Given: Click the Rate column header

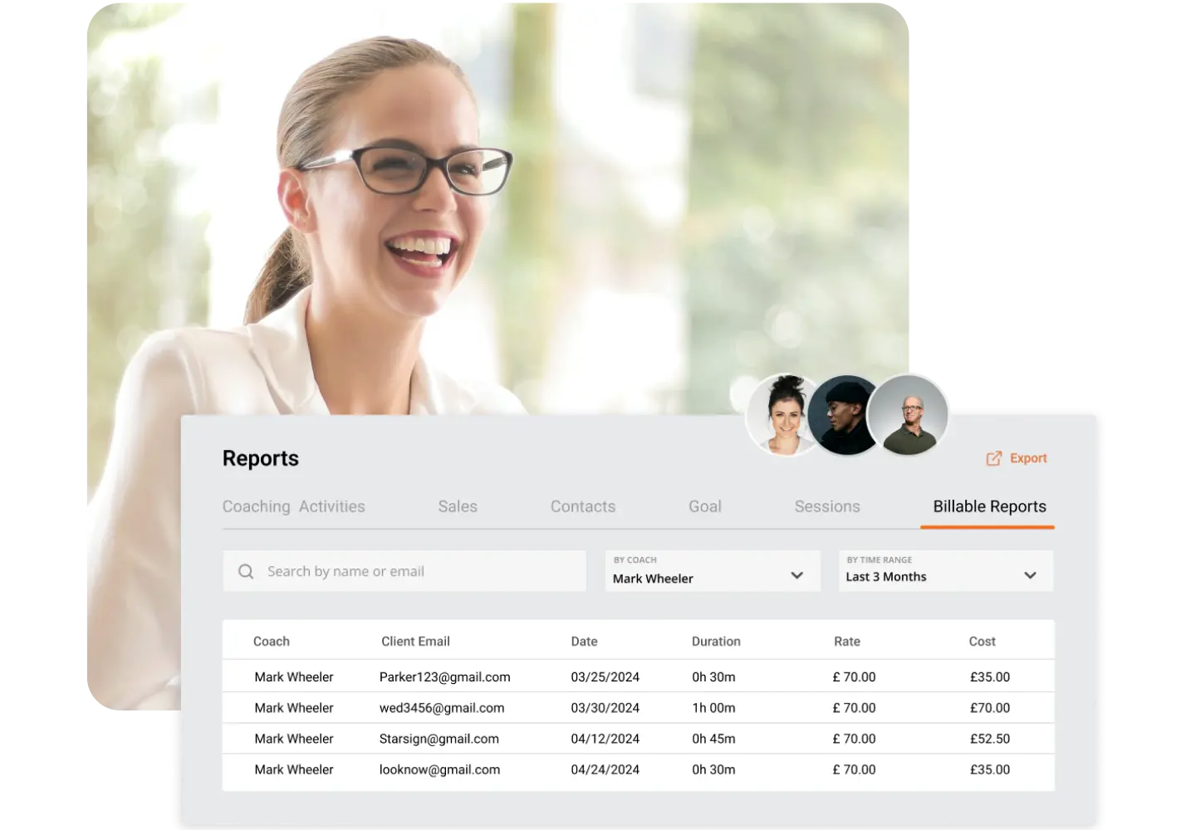Looking at the screenshot, I should point(847,642).
